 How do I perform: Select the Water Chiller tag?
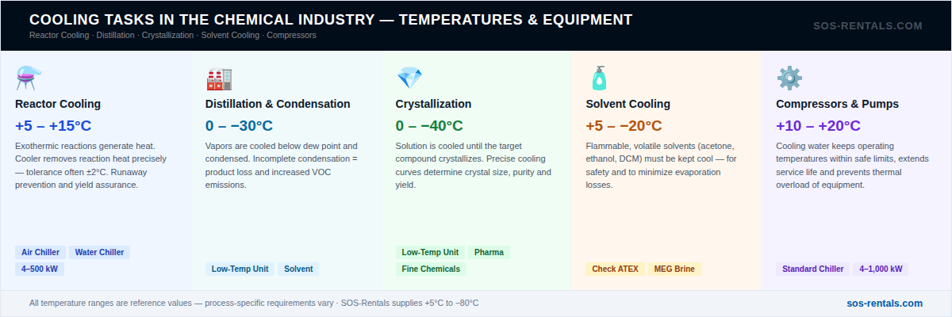click(100, 253)
